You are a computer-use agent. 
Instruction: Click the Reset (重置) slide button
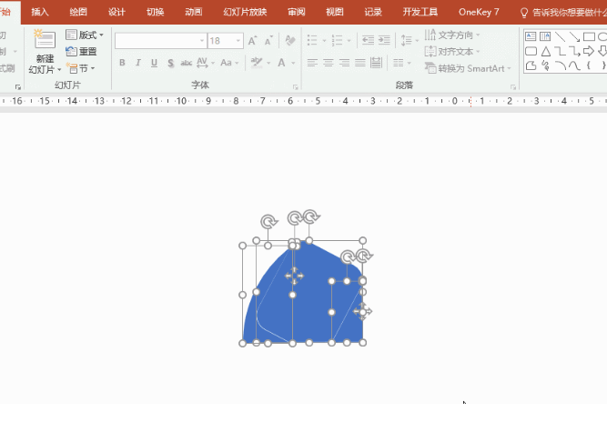click(x=81, y=52)
